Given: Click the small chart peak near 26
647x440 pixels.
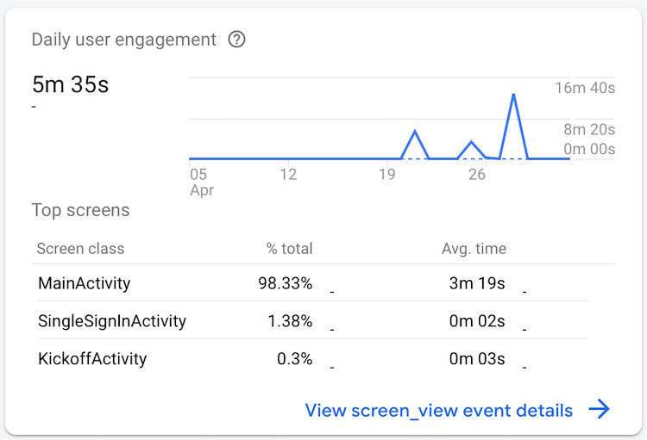Looking at the screenshot, I should tap(471, 142).
